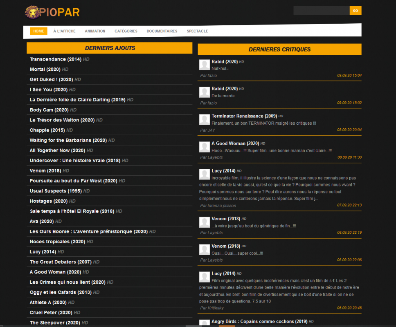Viewport: 396px width, 327px height.
Task: Open Venom (2018) in Derniers Ajouts
Action: click(45, 170)
